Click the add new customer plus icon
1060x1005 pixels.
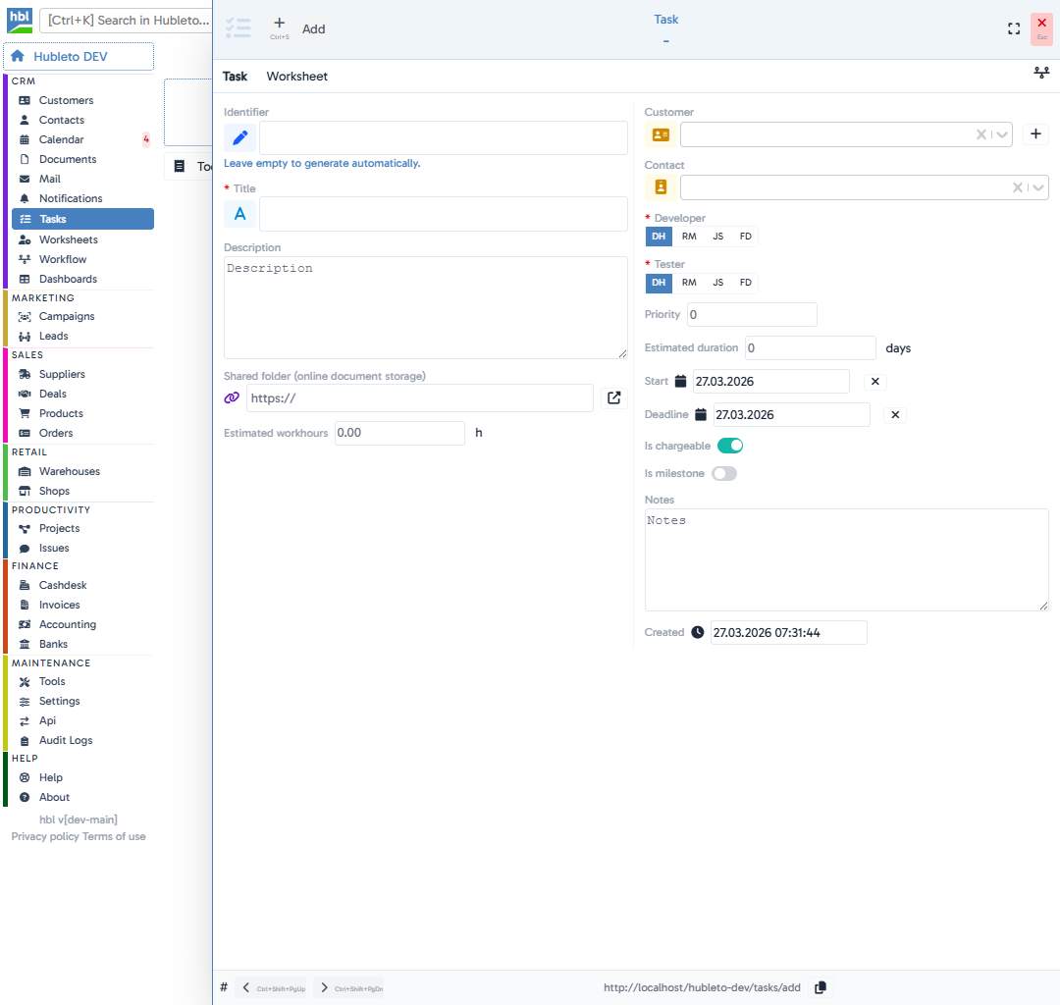pos(1035,134)
